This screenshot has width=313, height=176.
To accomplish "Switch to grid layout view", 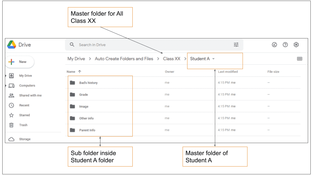I will point(299,59).
